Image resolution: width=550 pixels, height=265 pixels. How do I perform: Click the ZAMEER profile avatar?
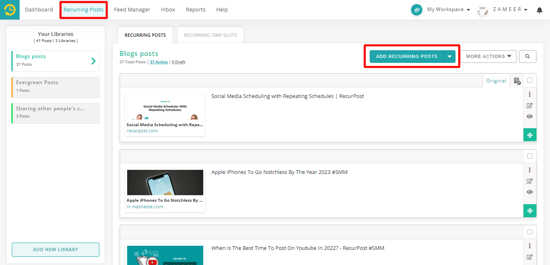tap(483, 11)
